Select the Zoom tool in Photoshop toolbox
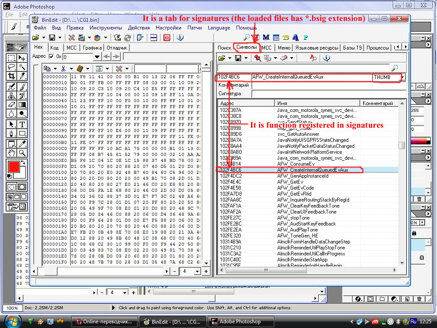The width and height of the screenshot is (437, 328). [22, 152]
